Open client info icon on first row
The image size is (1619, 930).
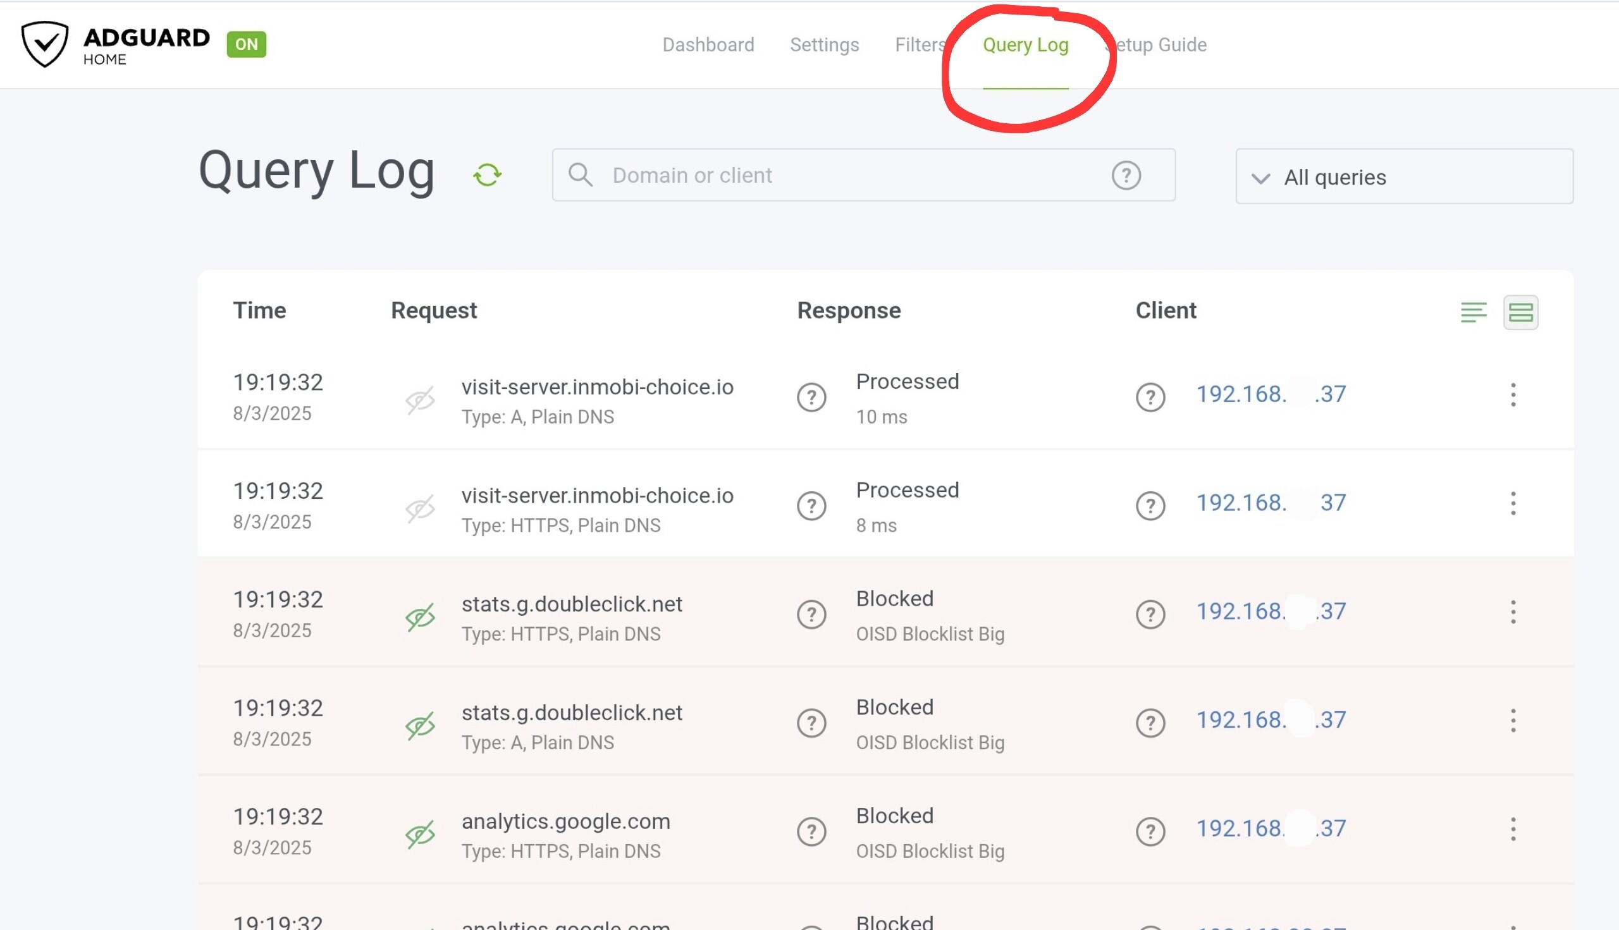(1150, 397)
